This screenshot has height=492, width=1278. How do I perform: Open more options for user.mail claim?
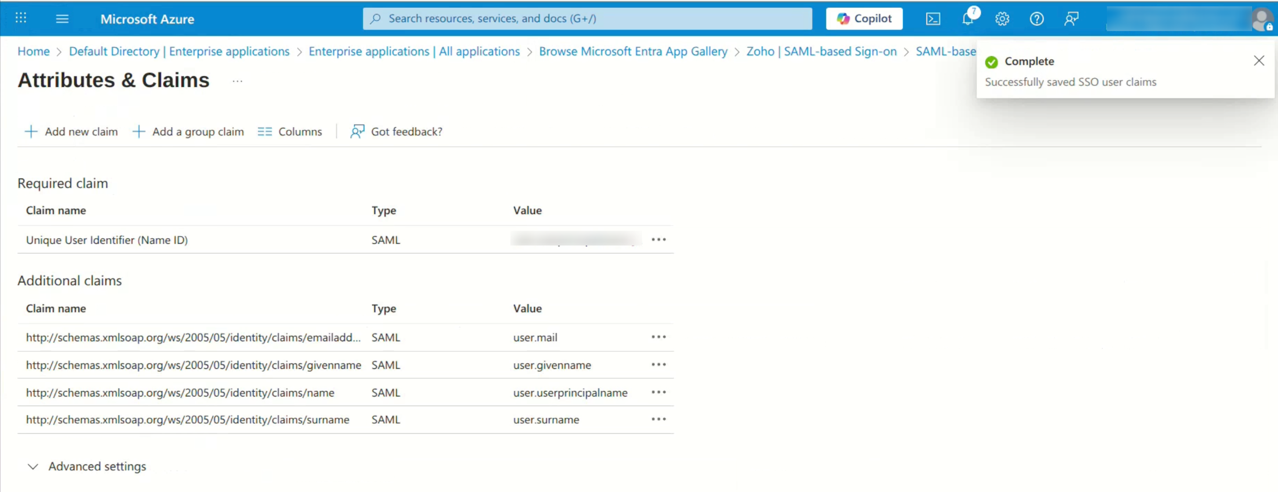(658, 337)
